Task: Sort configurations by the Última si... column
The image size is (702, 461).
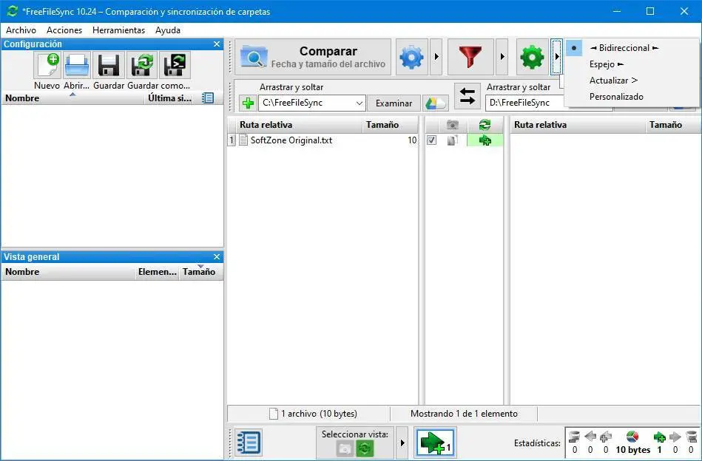Action: pos(169,98)
